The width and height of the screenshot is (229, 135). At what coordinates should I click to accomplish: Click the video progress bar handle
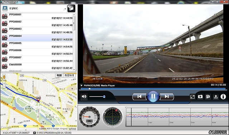pyautogui.click(x=89, y=89)
